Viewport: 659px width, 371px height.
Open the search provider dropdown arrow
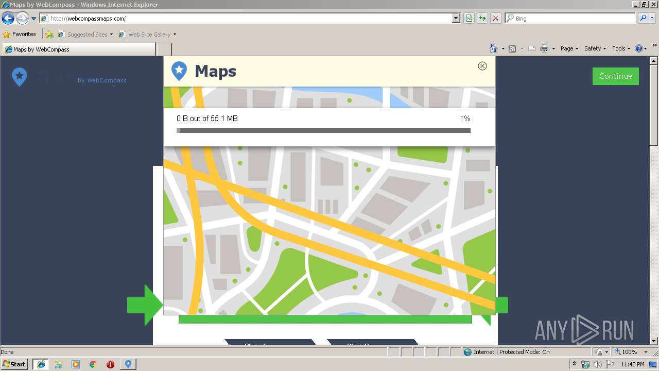tap(653, 19)
